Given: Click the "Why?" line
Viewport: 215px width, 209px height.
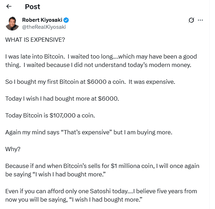Looking at the screenshot, I should (x=13, y=149).
